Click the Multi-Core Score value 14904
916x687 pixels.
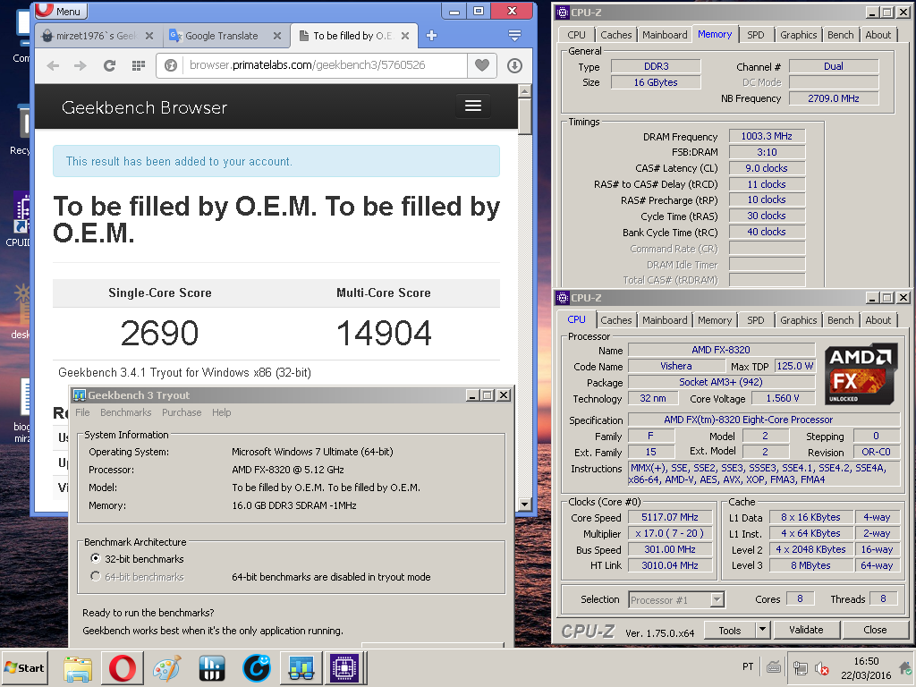[384, 333]
